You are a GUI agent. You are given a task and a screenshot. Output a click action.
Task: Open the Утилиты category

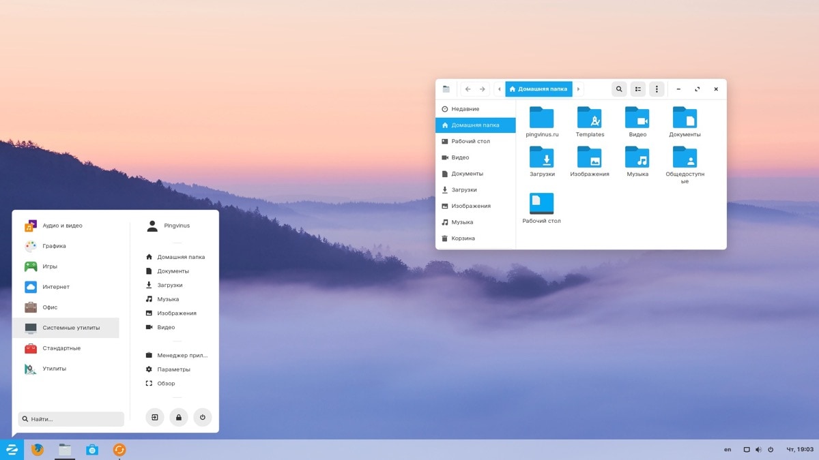click(66, 369)
